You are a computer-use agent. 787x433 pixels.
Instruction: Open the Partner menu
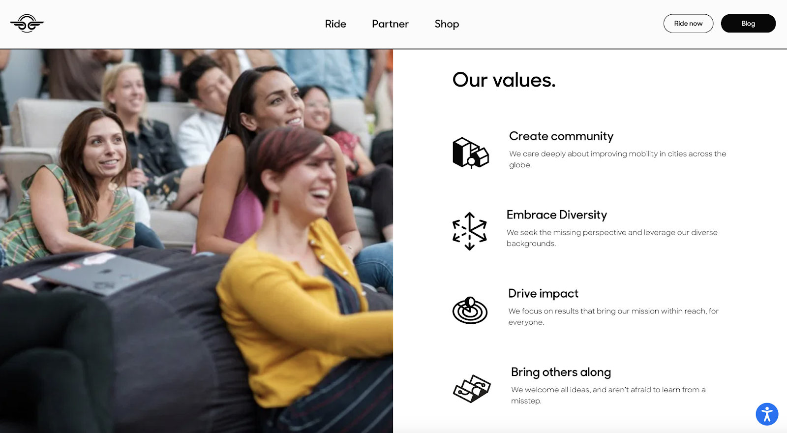coord(390,24)
